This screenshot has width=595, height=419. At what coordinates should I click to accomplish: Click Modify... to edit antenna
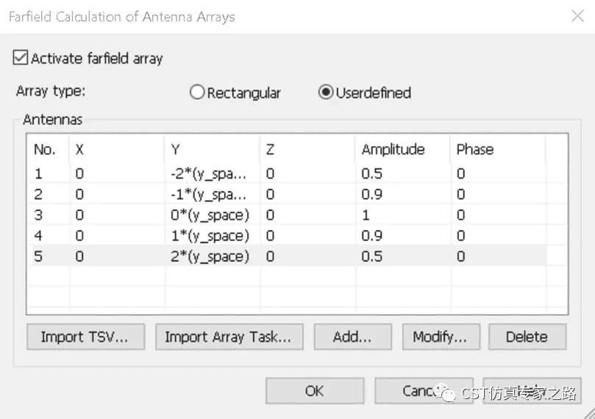pos(440,337)
